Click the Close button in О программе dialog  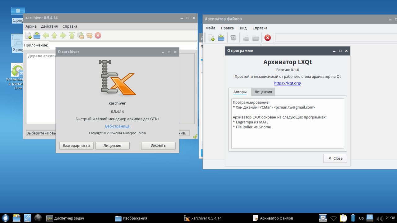pos(335,158)
